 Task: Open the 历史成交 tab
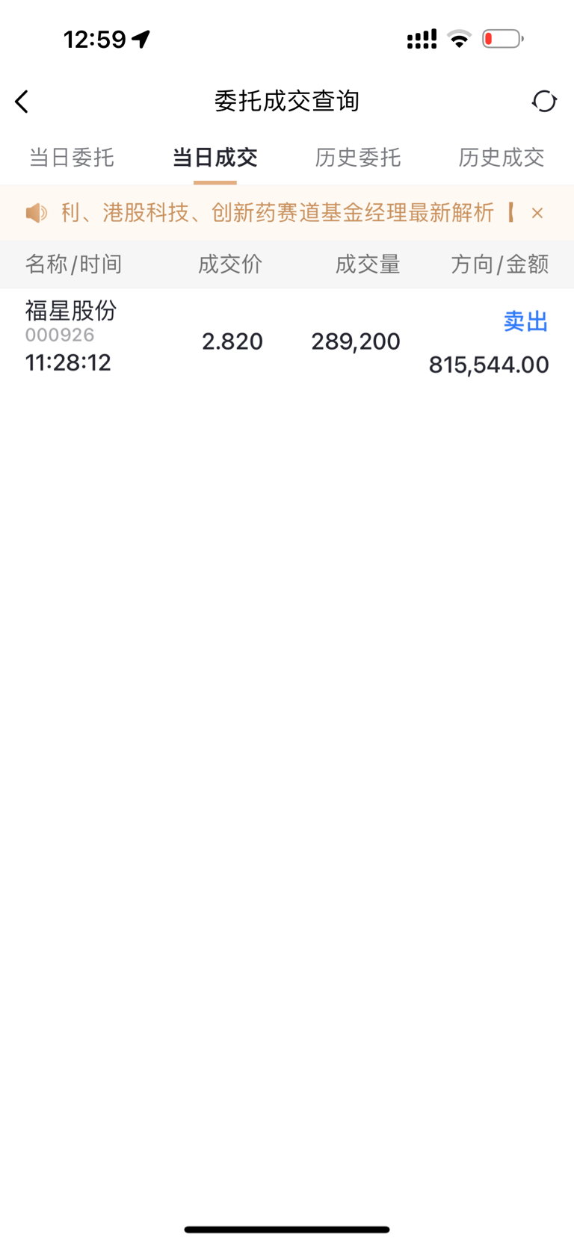(x=502, y=158)
